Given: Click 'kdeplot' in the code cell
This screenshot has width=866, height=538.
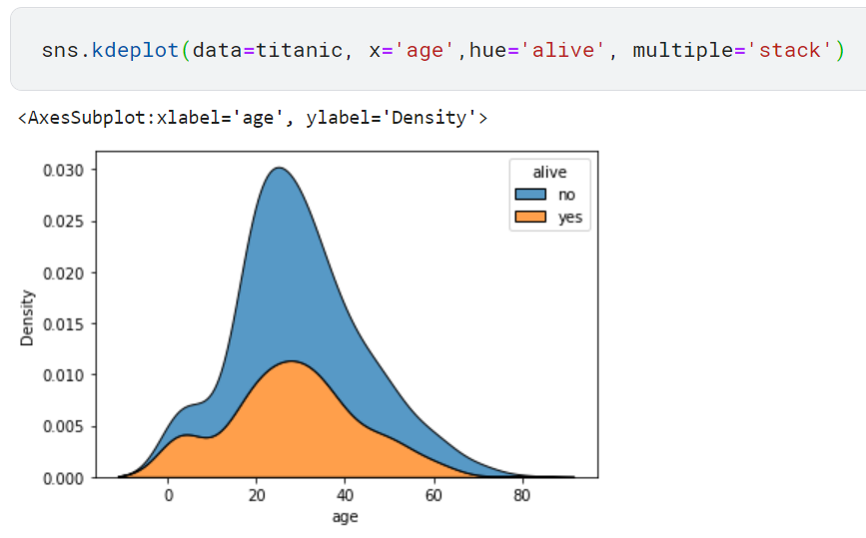Looking at the screenshot, I should pos(135,50).
